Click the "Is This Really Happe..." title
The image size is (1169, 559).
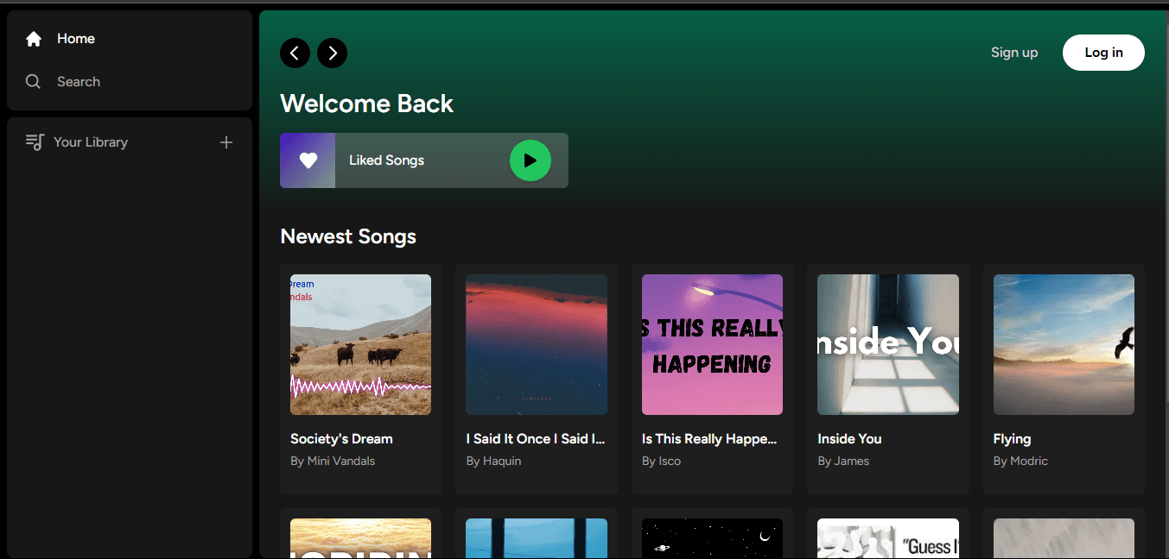pos(710,439)
